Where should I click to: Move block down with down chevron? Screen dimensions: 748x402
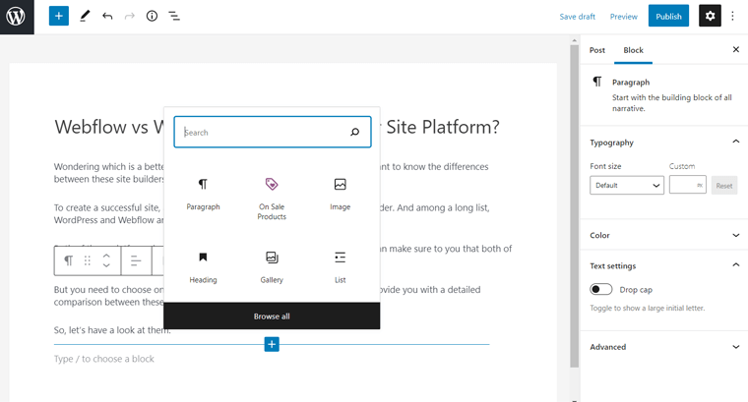coord(106,265)
